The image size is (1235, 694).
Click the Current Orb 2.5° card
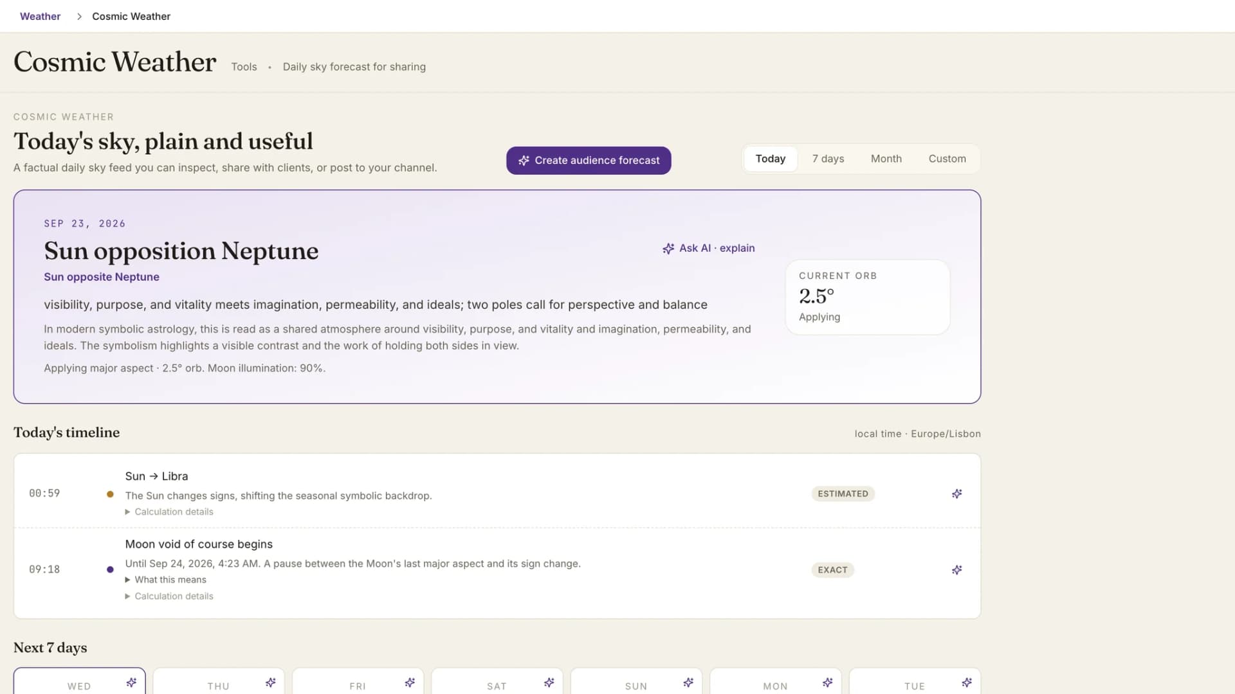click(x=867, y=297)
